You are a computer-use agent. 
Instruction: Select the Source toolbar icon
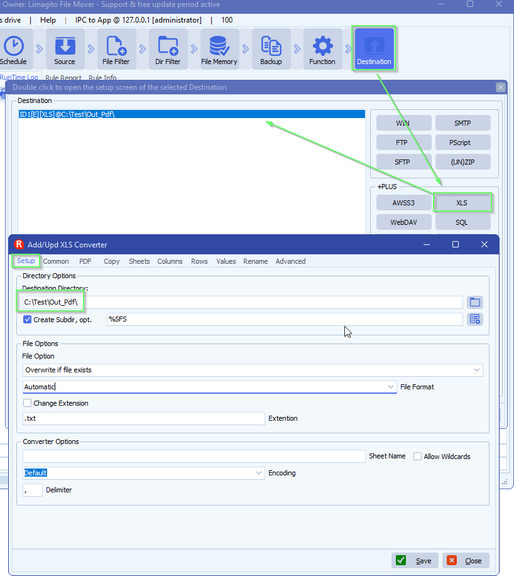[x=66, y=48]
